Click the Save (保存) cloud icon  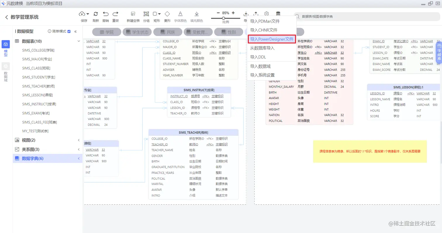coord(82,14)
